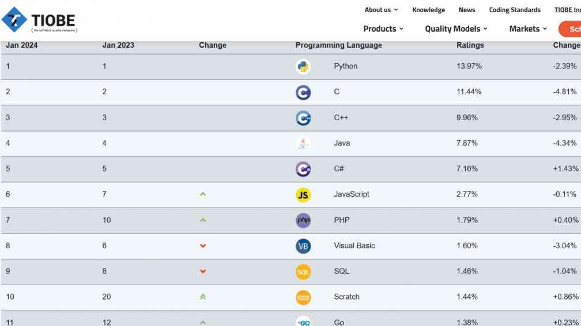The image size is (581, 326).
Task: Open the Knowledge menu item
Action: pos(428,10)
